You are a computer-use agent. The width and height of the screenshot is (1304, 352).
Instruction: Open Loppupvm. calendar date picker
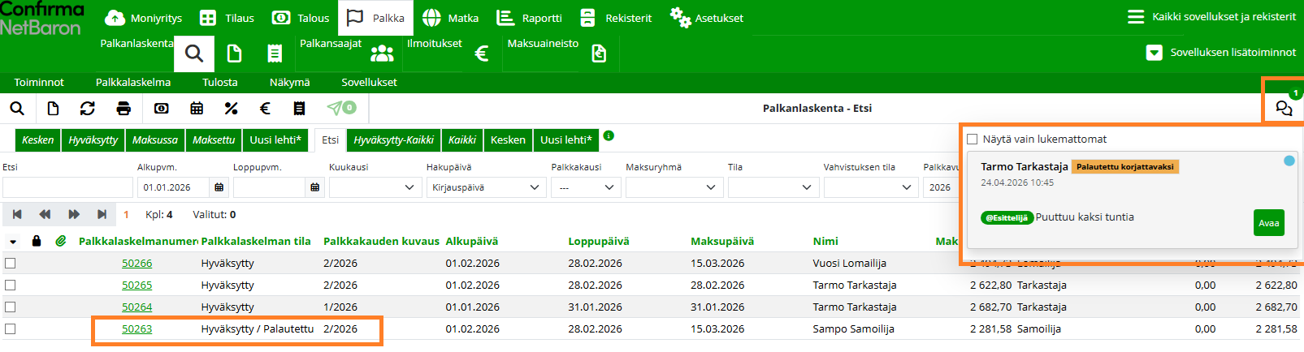315,187
